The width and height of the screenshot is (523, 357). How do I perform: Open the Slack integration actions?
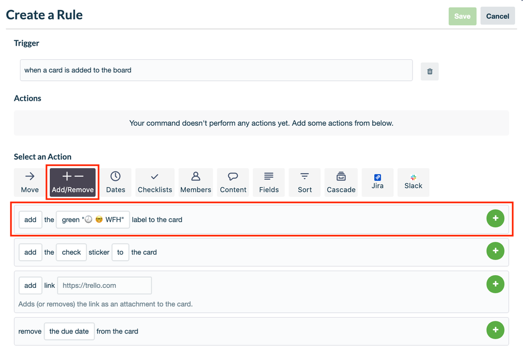413,182
